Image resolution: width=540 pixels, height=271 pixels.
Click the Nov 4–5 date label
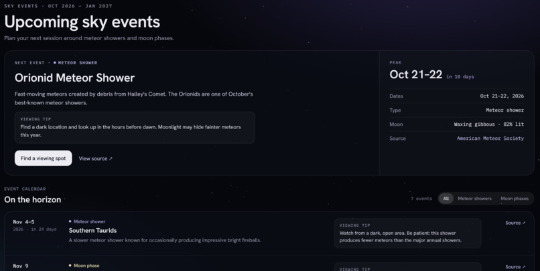click(x=23, y=222)
